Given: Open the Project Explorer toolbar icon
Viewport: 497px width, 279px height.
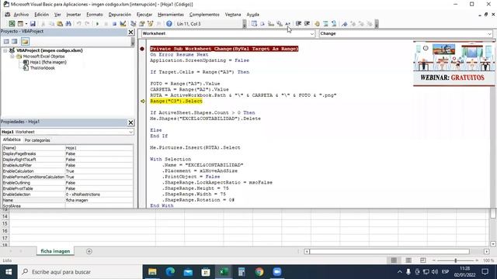Looking at the screenshot, I should [133, 24].
